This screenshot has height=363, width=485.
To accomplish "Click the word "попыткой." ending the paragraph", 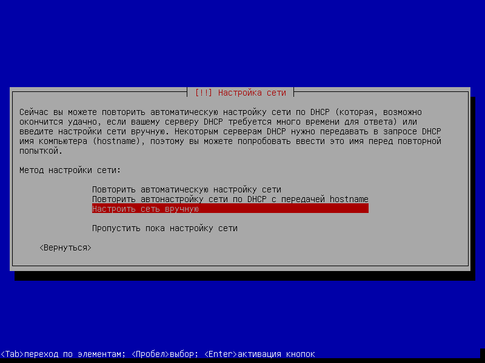I will 41,151.
